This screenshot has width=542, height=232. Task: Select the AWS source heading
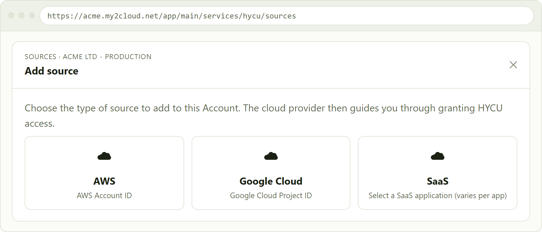tap(104, 181)
